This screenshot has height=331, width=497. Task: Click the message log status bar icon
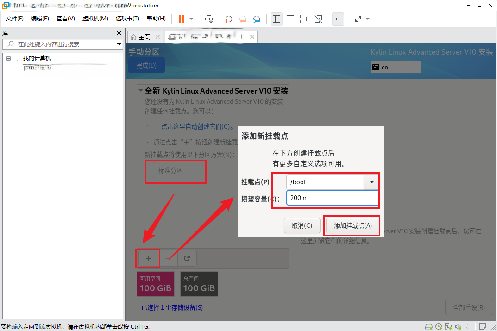(x=483, y=326)
